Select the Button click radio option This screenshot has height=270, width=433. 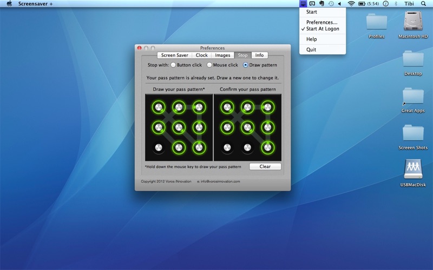click(186, 65)
